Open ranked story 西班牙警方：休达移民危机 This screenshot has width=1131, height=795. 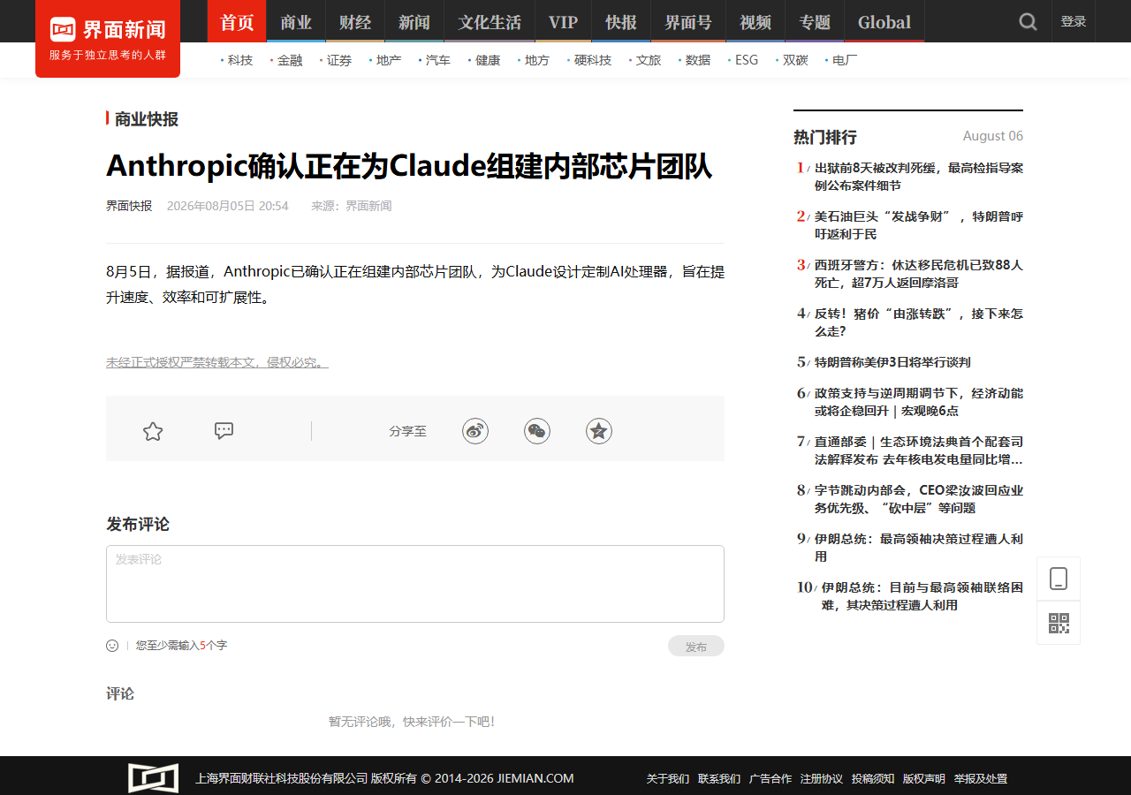point(919,274)
